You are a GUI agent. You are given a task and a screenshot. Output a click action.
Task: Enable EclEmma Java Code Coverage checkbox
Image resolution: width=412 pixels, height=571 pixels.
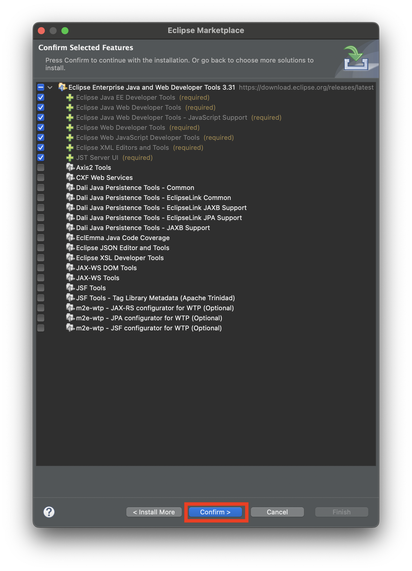click(41, 238)
